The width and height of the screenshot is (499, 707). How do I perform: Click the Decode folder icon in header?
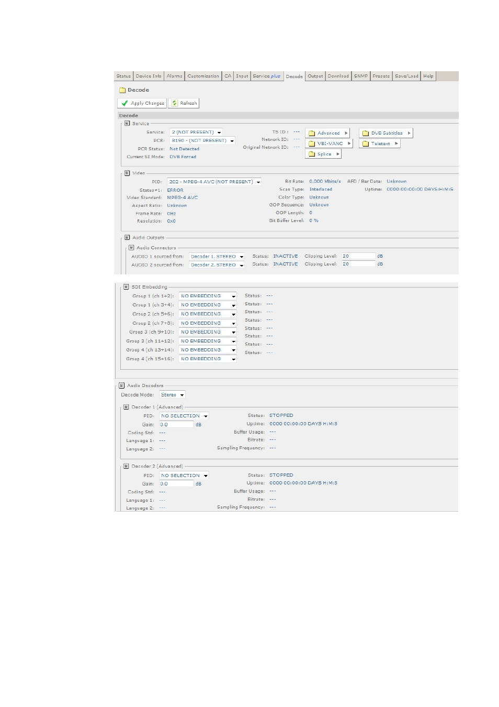coord(122,90)
